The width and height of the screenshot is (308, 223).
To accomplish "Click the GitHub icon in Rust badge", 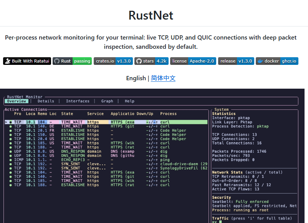I will [57, 61].
